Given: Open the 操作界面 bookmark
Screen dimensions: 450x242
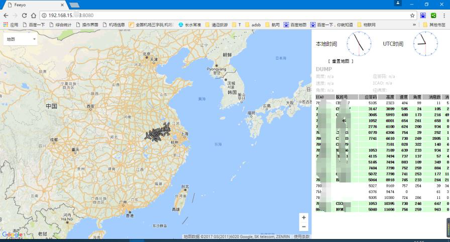Looking at the screenshot, I should 87,25.
